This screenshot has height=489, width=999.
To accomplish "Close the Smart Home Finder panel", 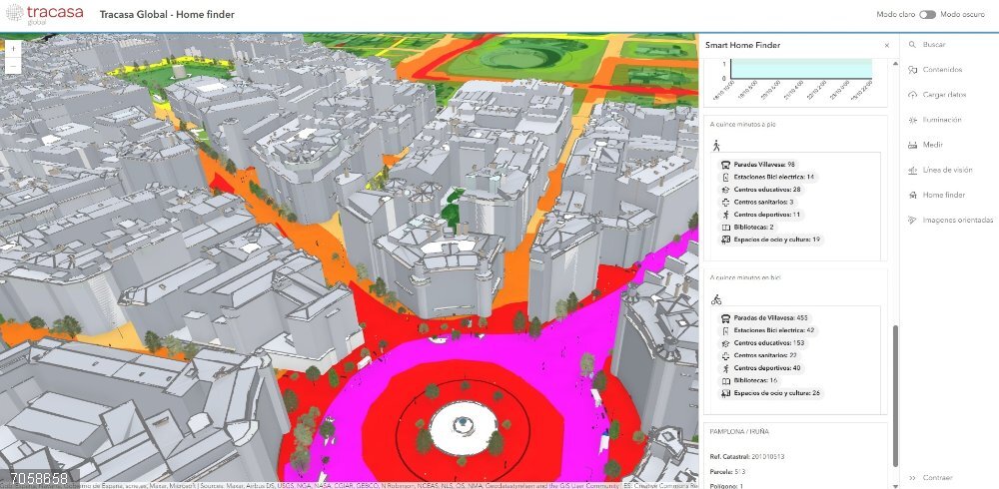I will (x=886, y=46).
